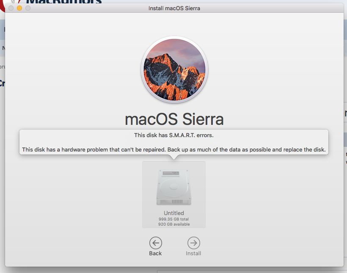Click the '999.35 GB total' text
The width and height of the screenshot is (347, 273).
[x=174, y=219]
